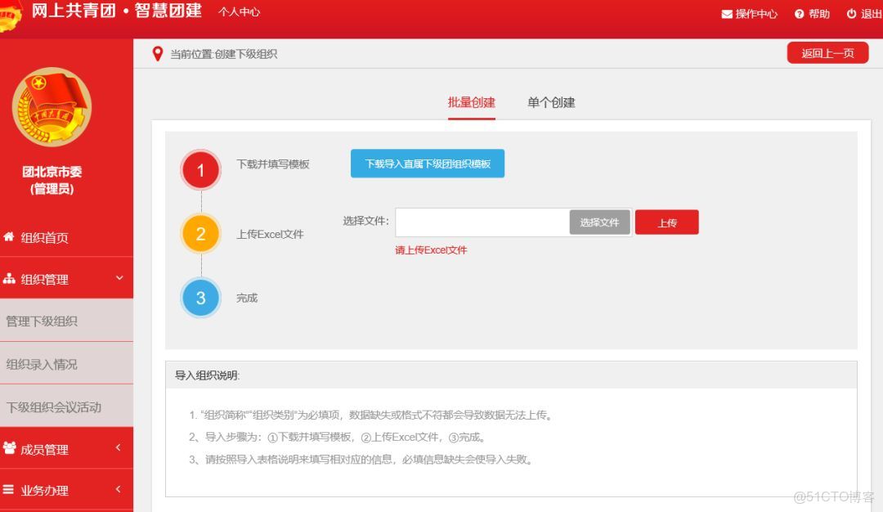Click the file path input field
Viewport: 883px width, 512px height.
[482, 222]
